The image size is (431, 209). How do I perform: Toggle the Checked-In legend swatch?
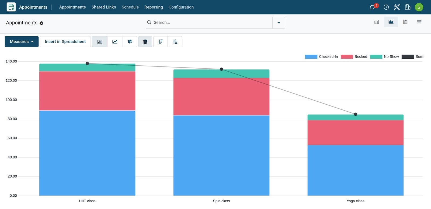pos(311,57)
